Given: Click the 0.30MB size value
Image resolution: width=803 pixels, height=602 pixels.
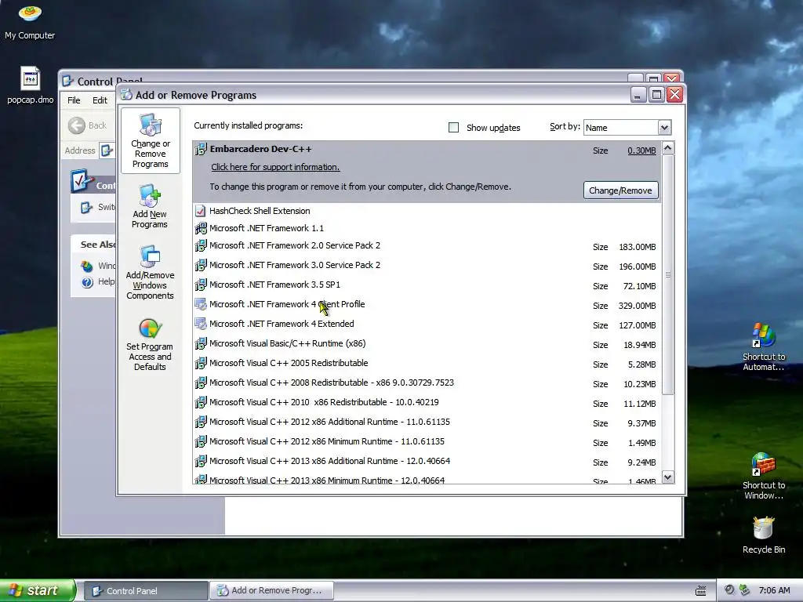Looking at the screenshot, I should coord(641,151).
